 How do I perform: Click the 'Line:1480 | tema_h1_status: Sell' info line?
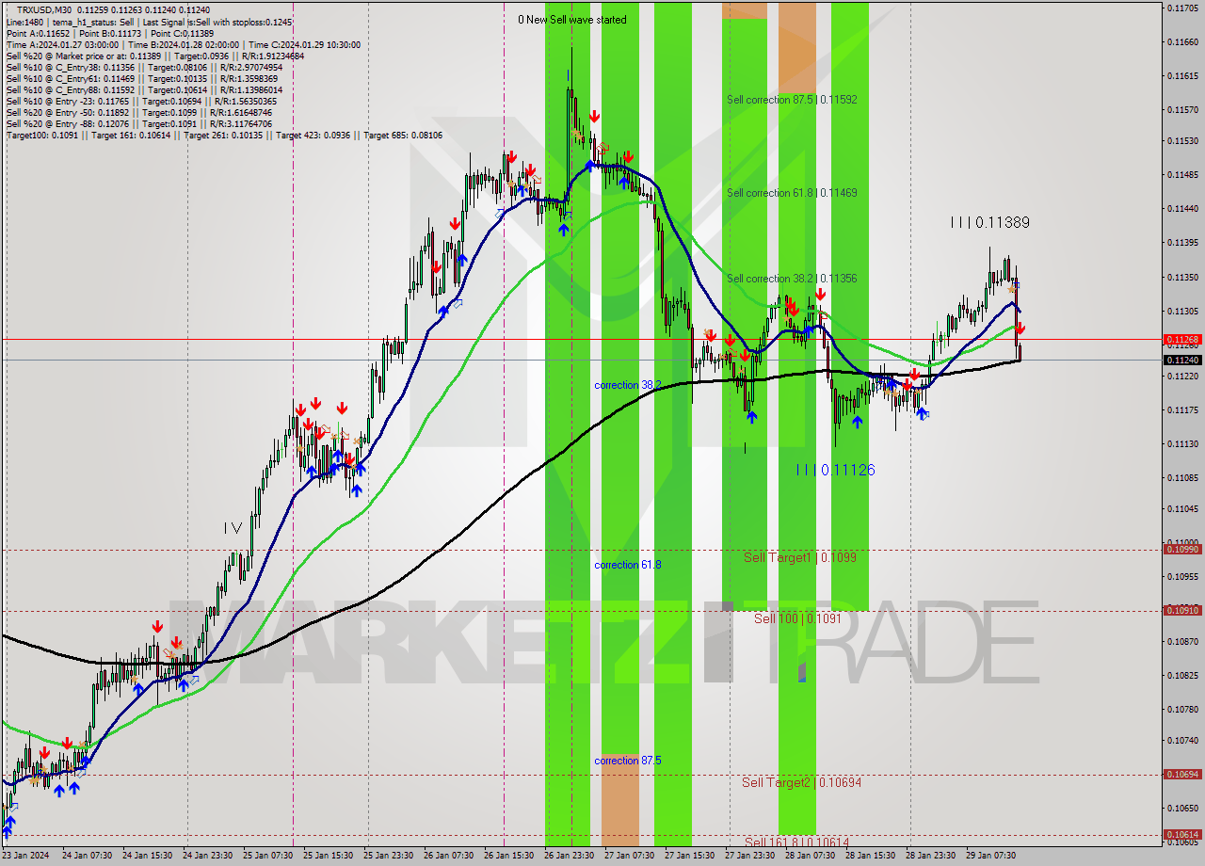(x=149, y=22)
